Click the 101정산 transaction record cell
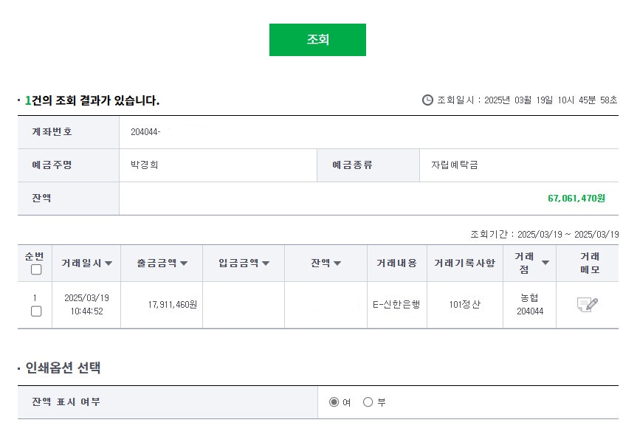Screen dimensions: 637x431 464,304
